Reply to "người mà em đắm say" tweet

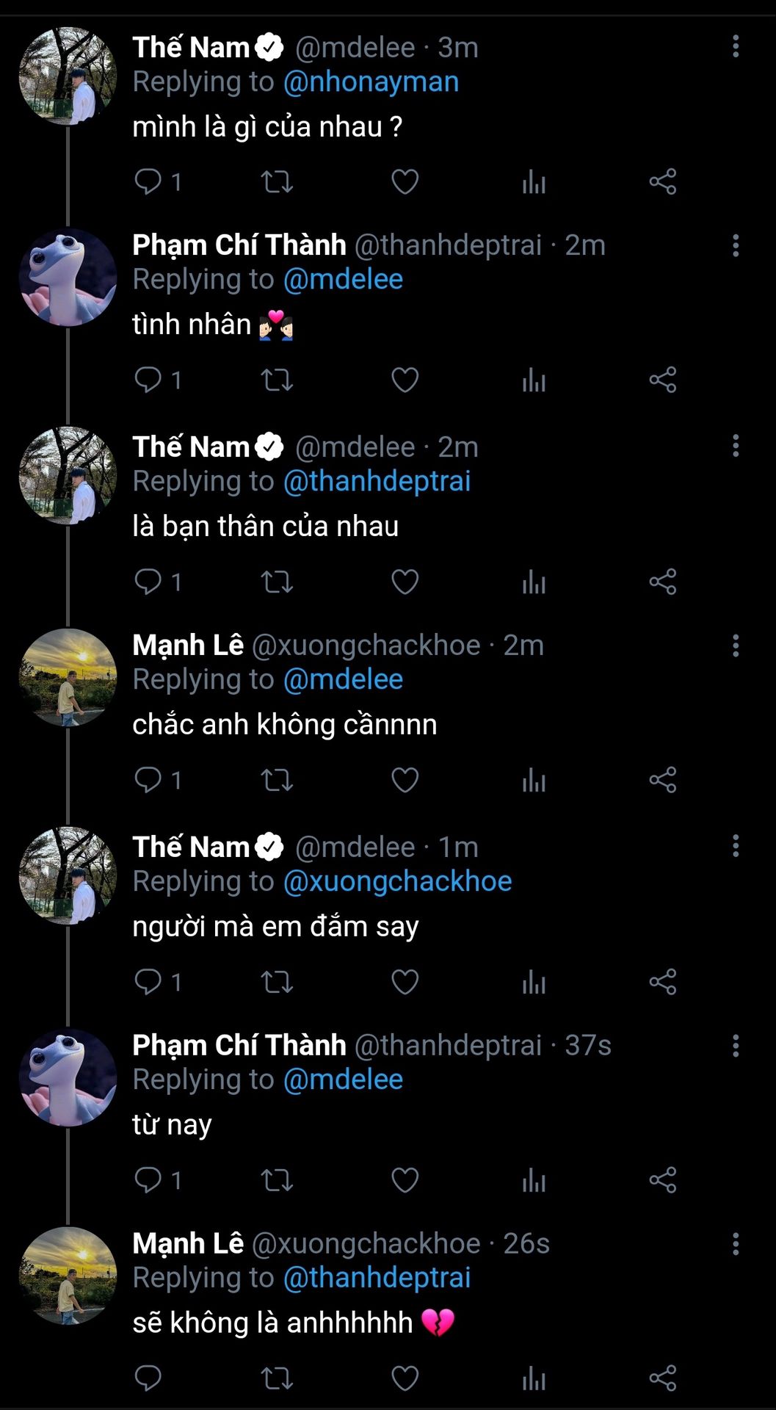tap(148, 982)
